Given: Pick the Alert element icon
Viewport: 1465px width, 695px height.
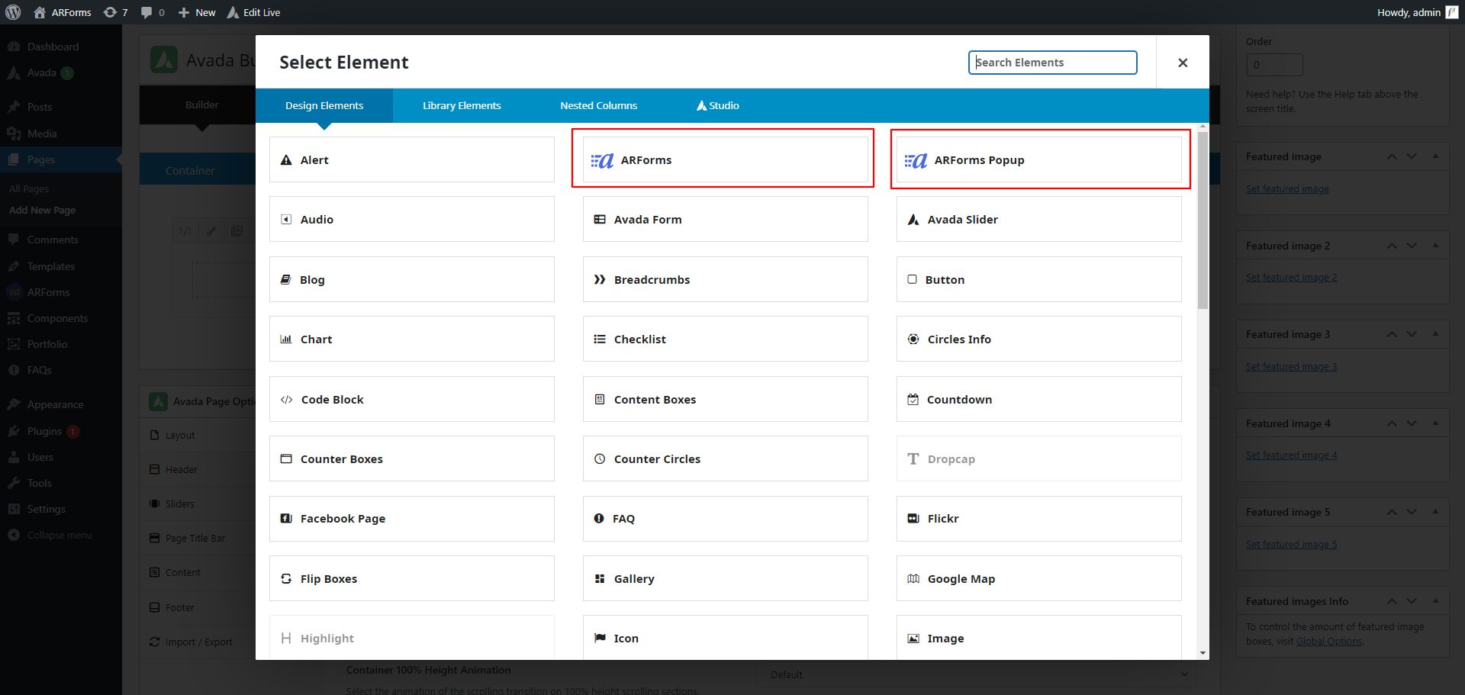Looking at the screenshot, I should [286, 160].
